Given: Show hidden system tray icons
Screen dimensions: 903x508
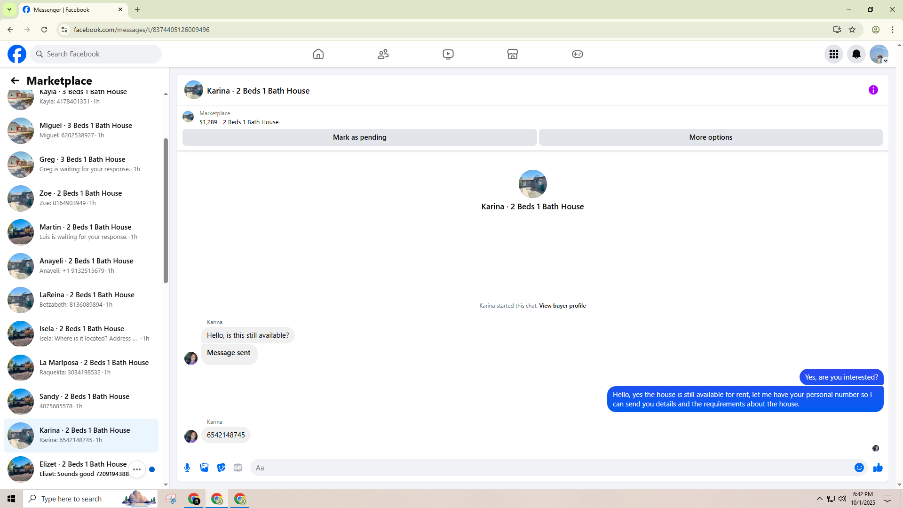Looking at the screenshot, I should pos(820,499).
